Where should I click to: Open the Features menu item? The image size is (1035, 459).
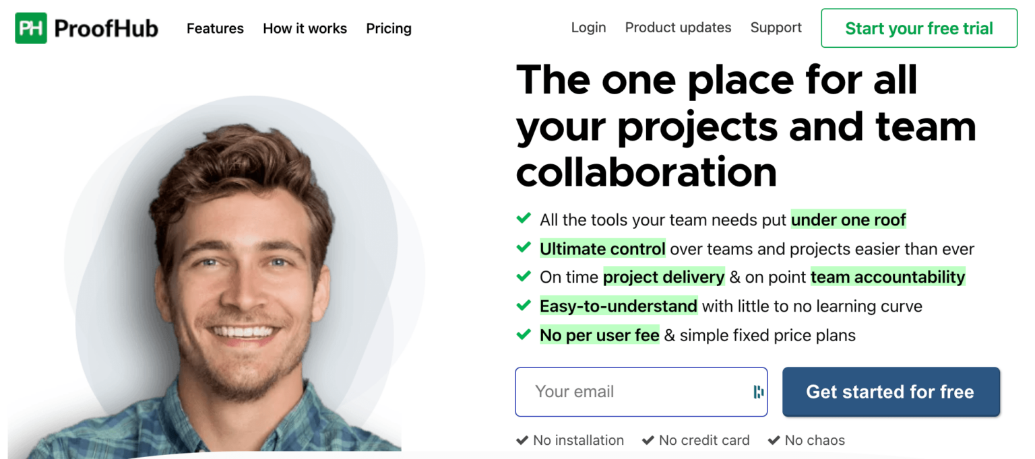point(215,28)
